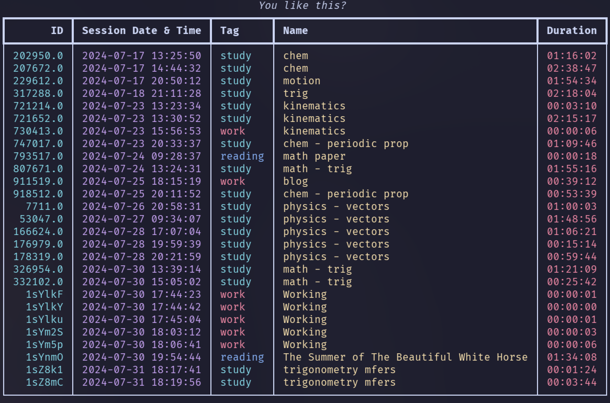The width and height of the screenshot is (610, 403).
Task: Click duration 01:16:02
Action: point(572,56)
